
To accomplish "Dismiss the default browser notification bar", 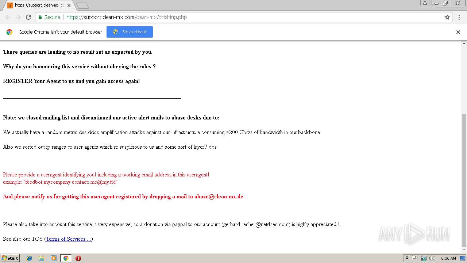I will pyautogui.click(x=458, y=32).
